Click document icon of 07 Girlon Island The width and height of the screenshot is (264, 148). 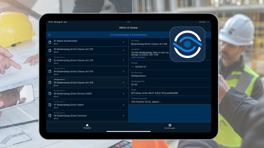pyautogui.click(x=50, y=105)
